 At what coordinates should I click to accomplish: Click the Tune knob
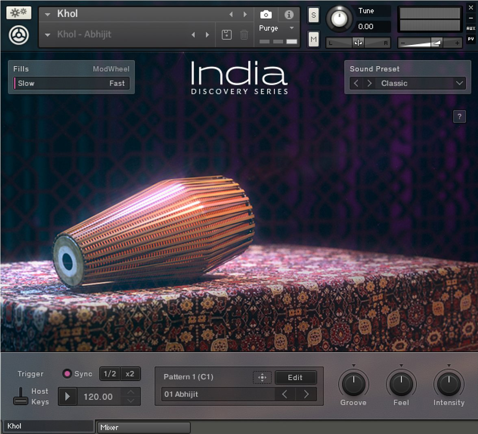click(x=339, y=19)
